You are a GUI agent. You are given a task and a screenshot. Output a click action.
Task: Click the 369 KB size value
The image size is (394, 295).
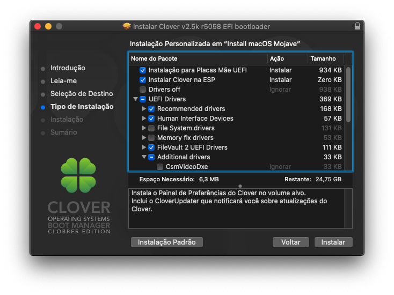pyautogui.click(x=331, y=99)
